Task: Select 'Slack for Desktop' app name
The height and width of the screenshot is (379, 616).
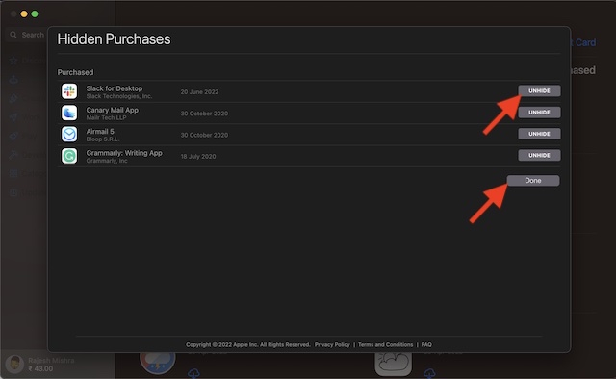Action: coord(115,88)
